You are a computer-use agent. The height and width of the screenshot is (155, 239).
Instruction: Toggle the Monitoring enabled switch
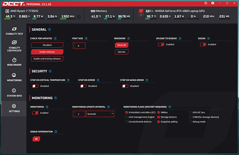(x=35, y=113)
